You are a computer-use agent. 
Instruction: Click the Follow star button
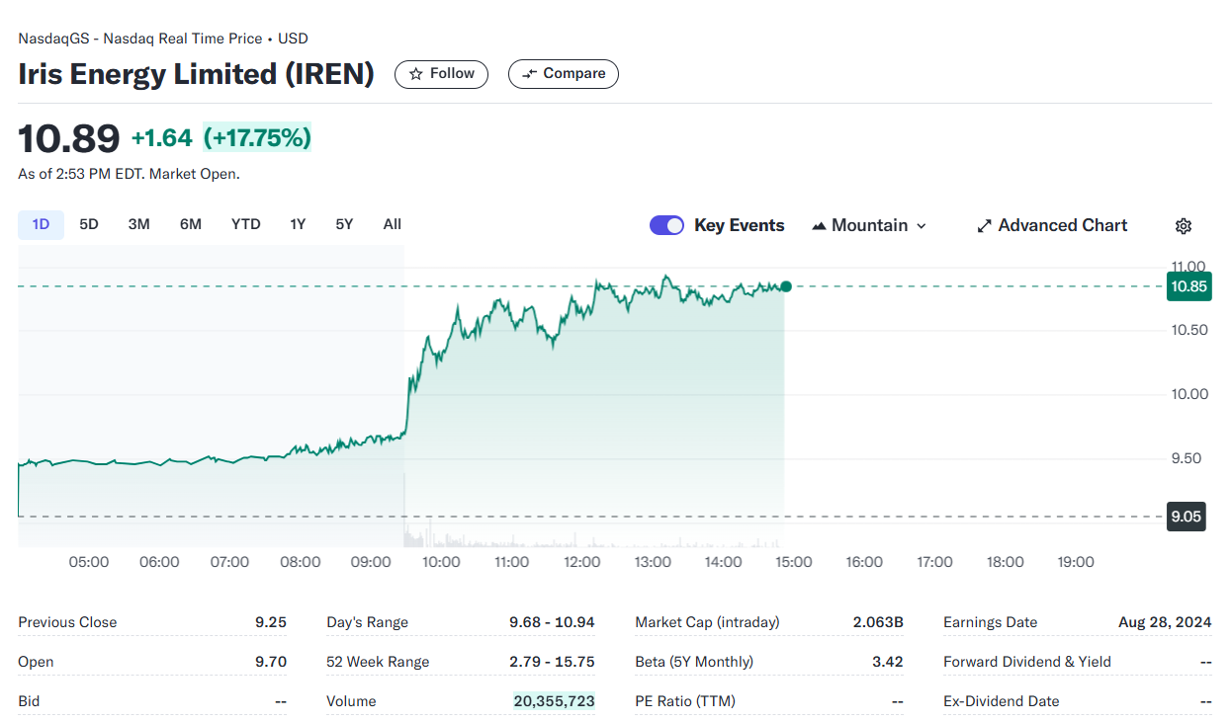coord(441,74)
